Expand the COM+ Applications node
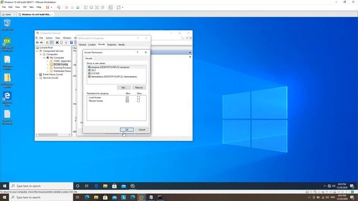Image resolution: width=358 pixels, height=201 pixels. (x=48, y=61)
